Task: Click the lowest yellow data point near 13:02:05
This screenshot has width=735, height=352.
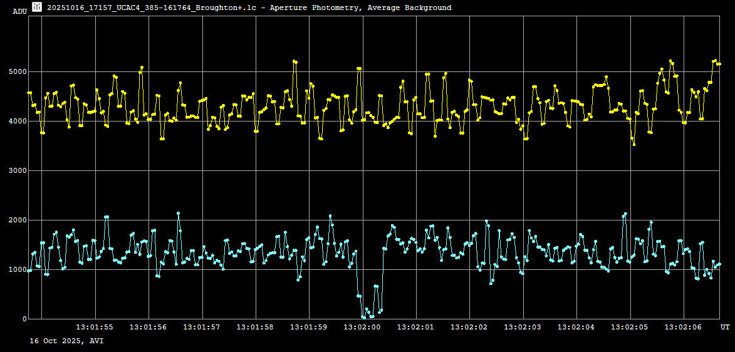Action: 634,145
